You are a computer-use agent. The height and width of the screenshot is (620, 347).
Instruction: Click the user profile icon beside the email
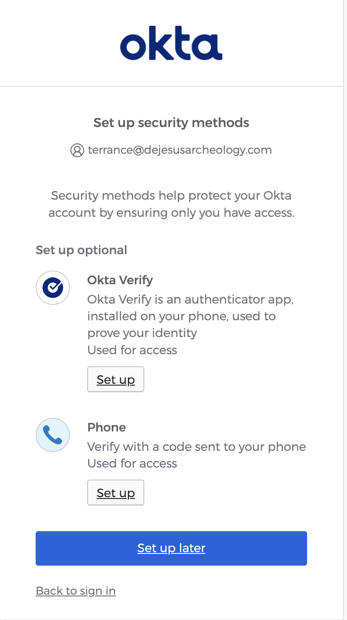pos(77,150)
